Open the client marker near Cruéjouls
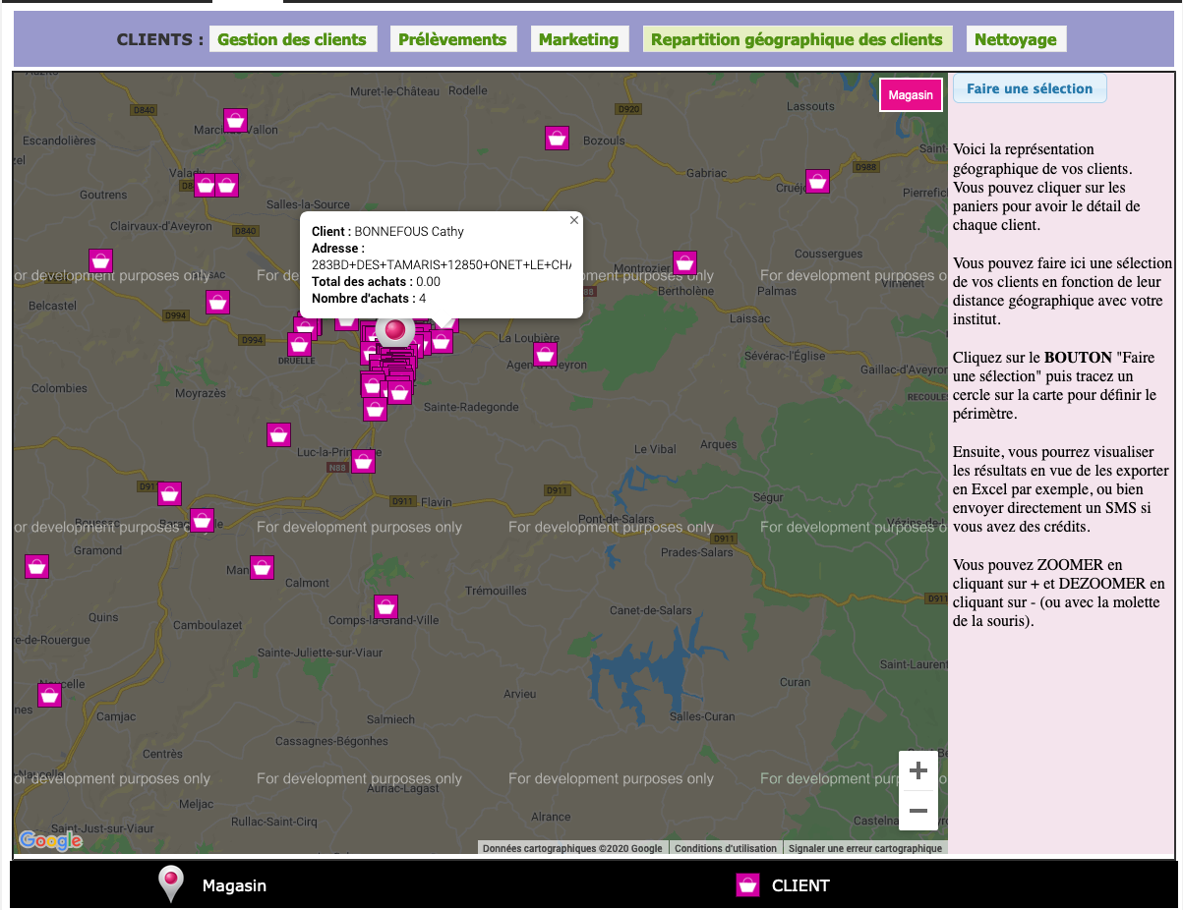Viewport: 1183px width, 910px height. pyautogui.click(x=817, y=181)
